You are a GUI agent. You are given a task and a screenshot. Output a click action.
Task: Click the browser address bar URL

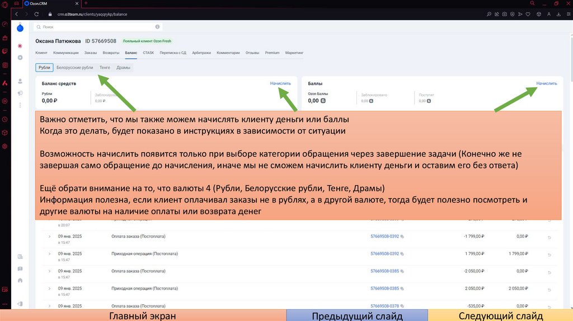(x=92, y=14)
